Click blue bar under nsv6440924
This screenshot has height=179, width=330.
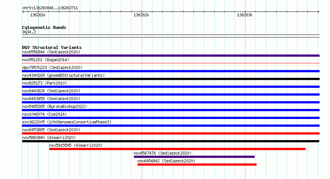coord(171,95)
